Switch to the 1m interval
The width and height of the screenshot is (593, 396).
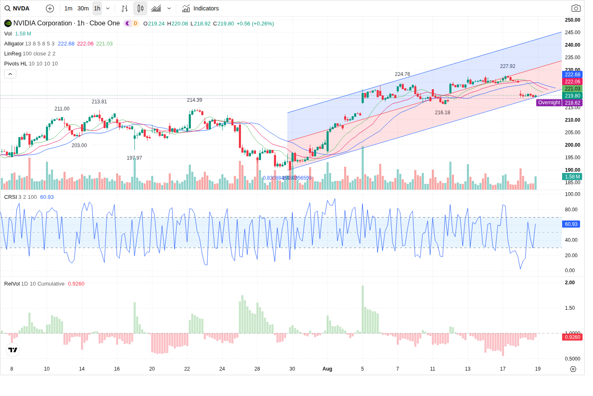pyautogui.click(x=68, y=8)
